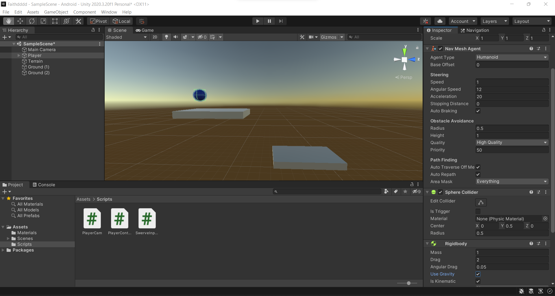Click Assets breadcrumb in Project path
This screenshot has width=555, height=296.
click(84, 199)
